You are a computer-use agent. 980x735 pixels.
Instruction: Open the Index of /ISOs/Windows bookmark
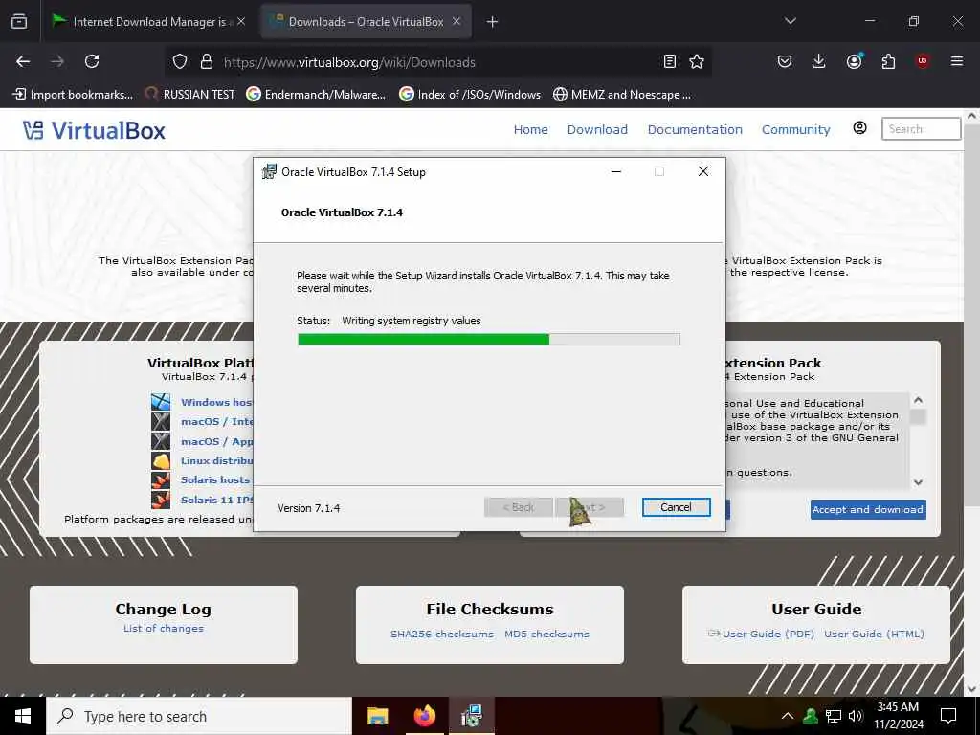[x=470, y=95]
